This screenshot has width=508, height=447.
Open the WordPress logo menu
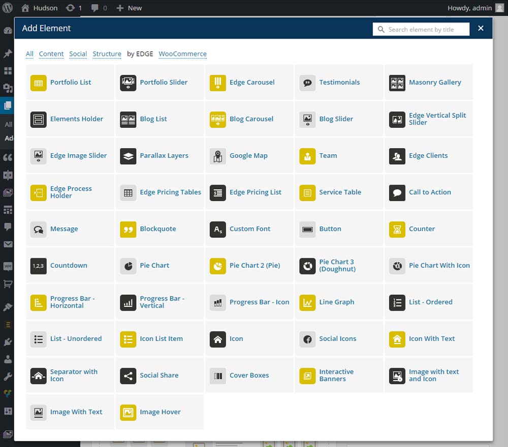coord(8,8)
